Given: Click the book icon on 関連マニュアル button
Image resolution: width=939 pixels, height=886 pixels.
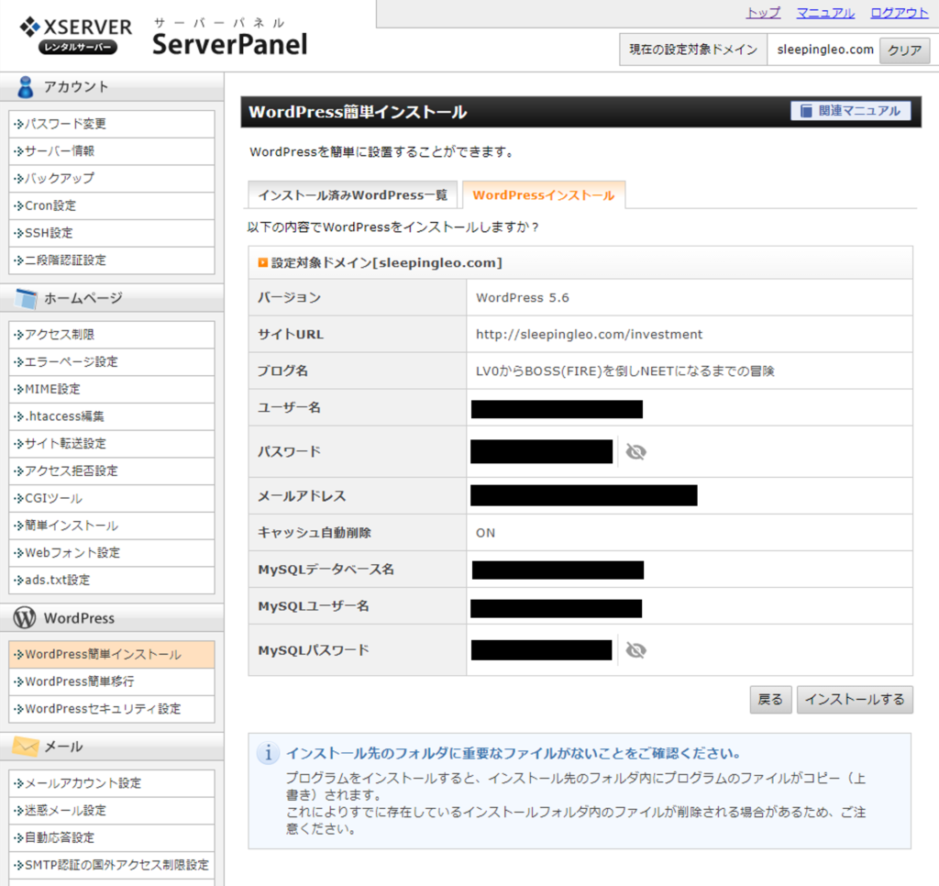Looking at the screenshot, I should pos(806,111).
